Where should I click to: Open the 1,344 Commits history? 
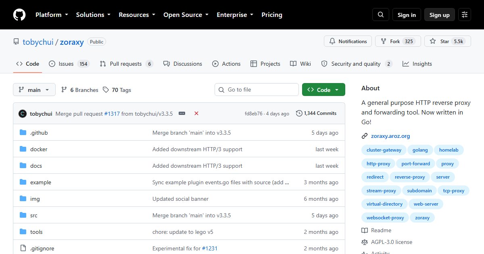click(x=316, y=113)
